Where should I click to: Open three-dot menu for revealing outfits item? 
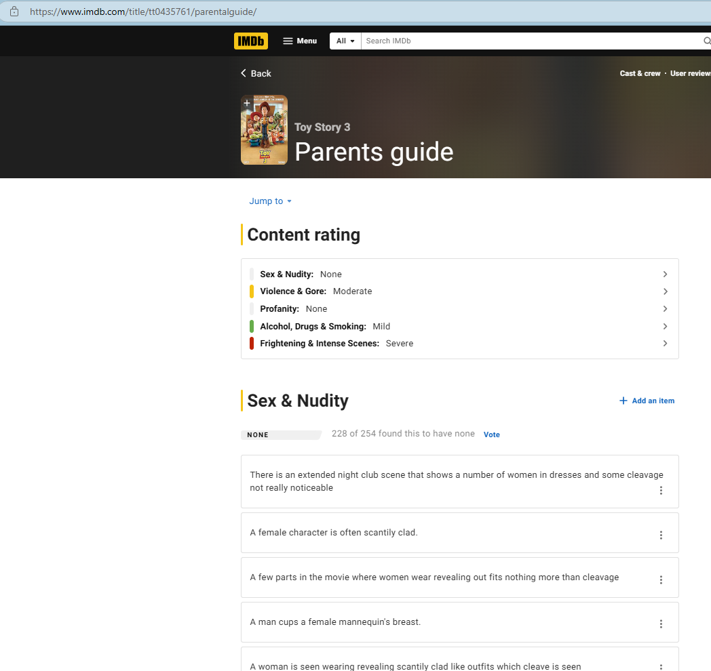pos(661,579)
